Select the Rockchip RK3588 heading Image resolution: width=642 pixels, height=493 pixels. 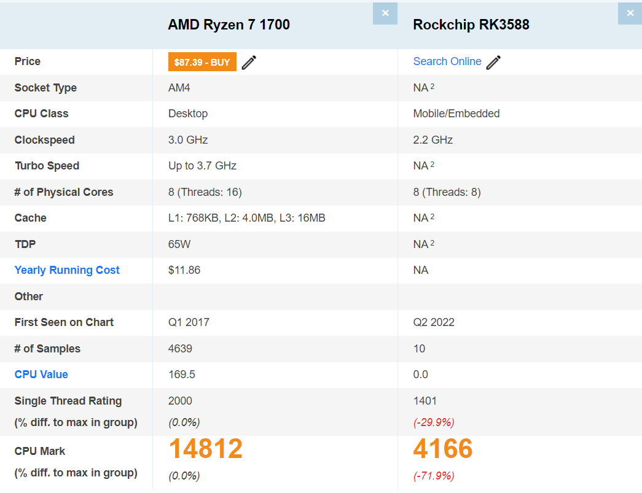[471, 25]
